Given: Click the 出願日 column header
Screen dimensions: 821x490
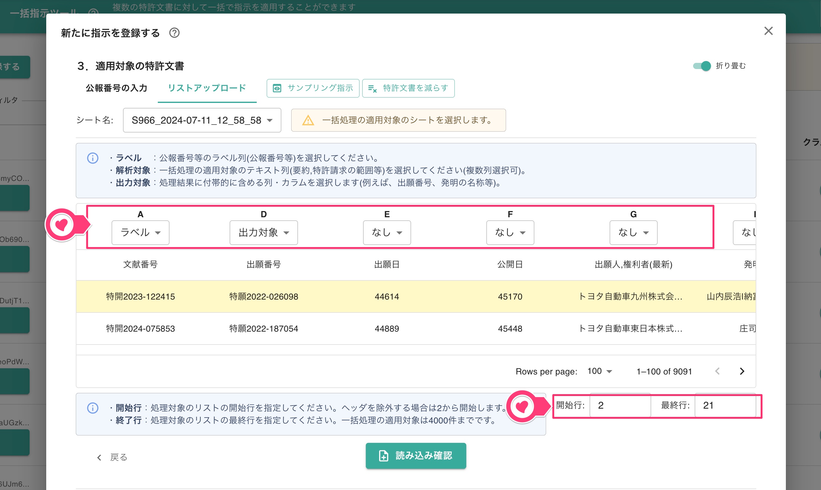Looking at the screenshot, I should coord(387,264).
